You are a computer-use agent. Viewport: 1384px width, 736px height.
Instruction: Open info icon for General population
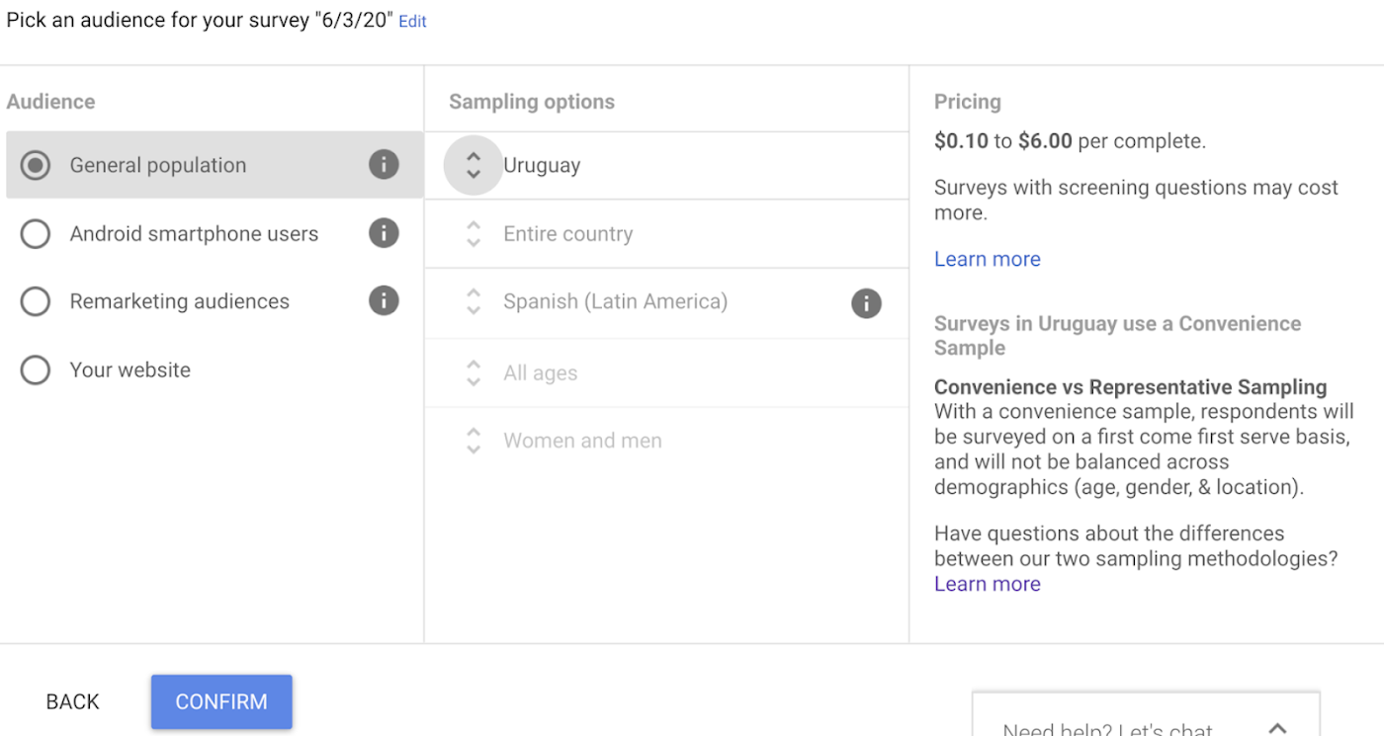point(384,165)
